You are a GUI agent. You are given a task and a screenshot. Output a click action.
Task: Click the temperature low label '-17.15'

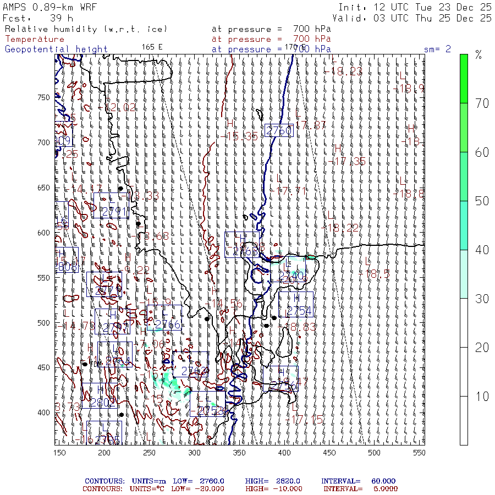pyautogui.click(x=304, y=420)
